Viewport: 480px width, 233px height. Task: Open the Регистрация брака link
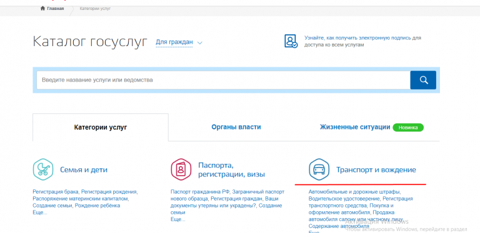[x=56, y=192]
